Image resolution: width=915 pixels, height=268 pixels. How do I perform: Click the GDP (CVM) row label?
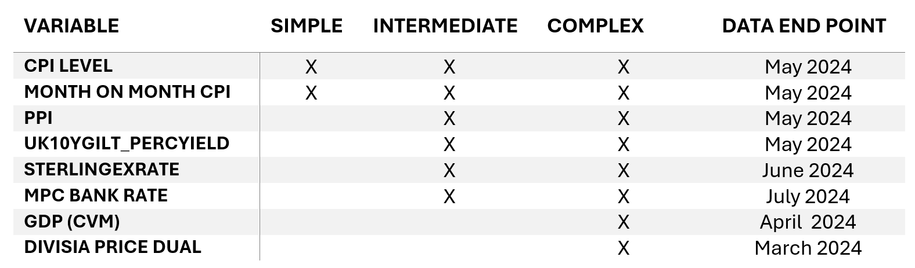[x=72, y=222]
